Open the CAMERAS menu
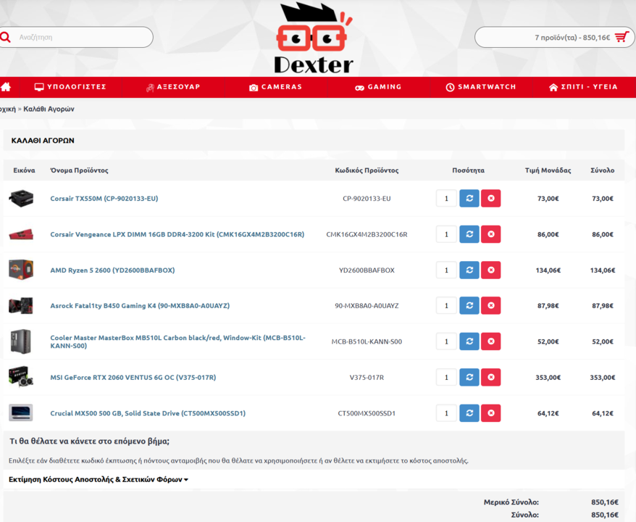This screenshot has height=522, width=636. point(276,87)
